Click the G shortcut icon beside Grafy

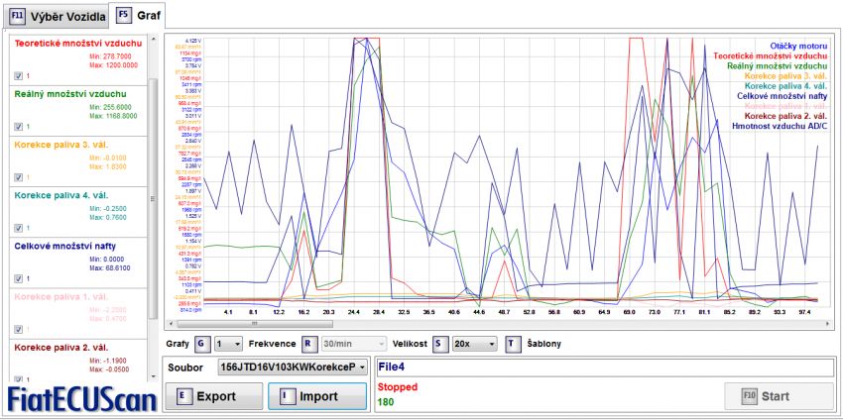(x=202, y=343)
